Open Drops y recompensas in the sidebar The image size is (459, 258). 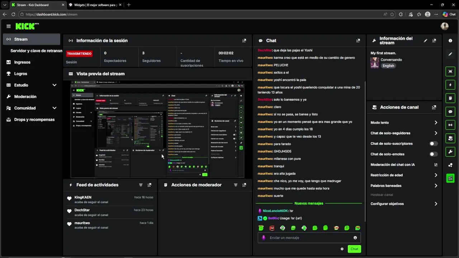coord(32,119)
